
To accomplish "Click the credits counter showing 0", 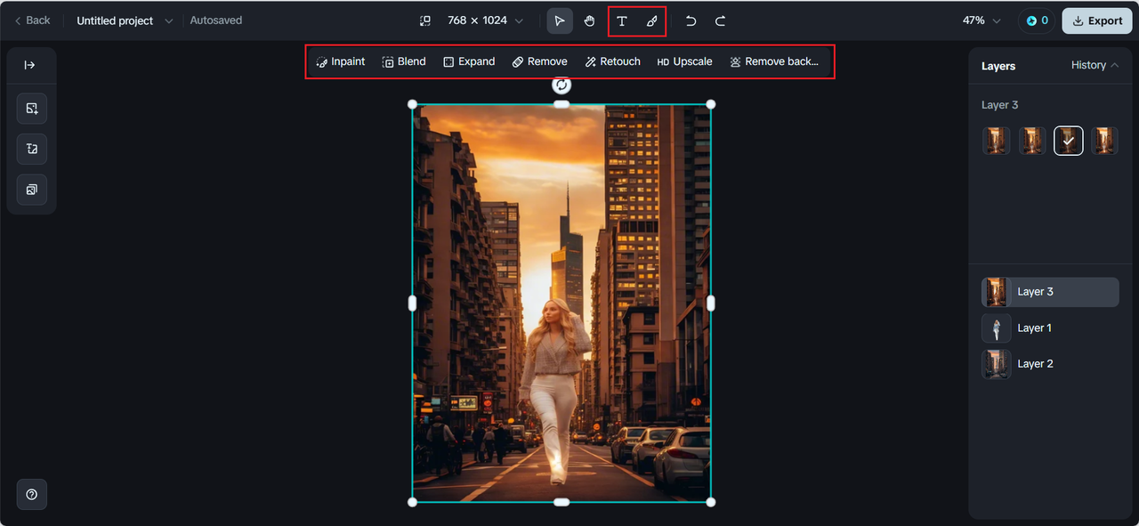I will (1037, 20).
